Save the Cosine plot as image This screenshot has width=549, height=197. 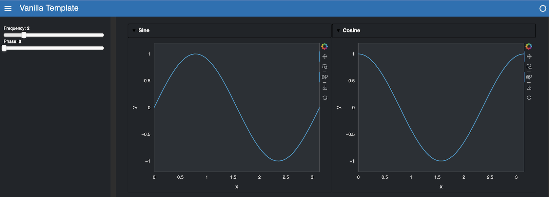coord(529,88)
